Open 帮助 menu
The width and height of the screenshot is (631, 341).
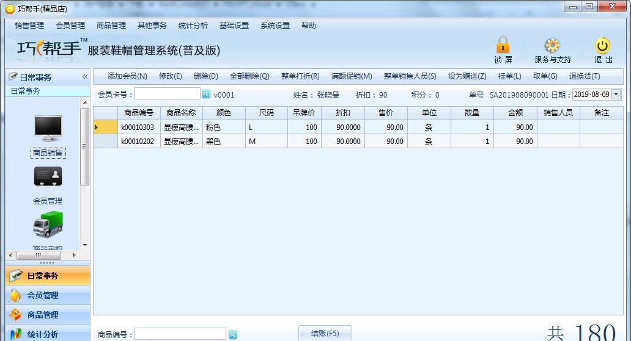tap(309, 25)
